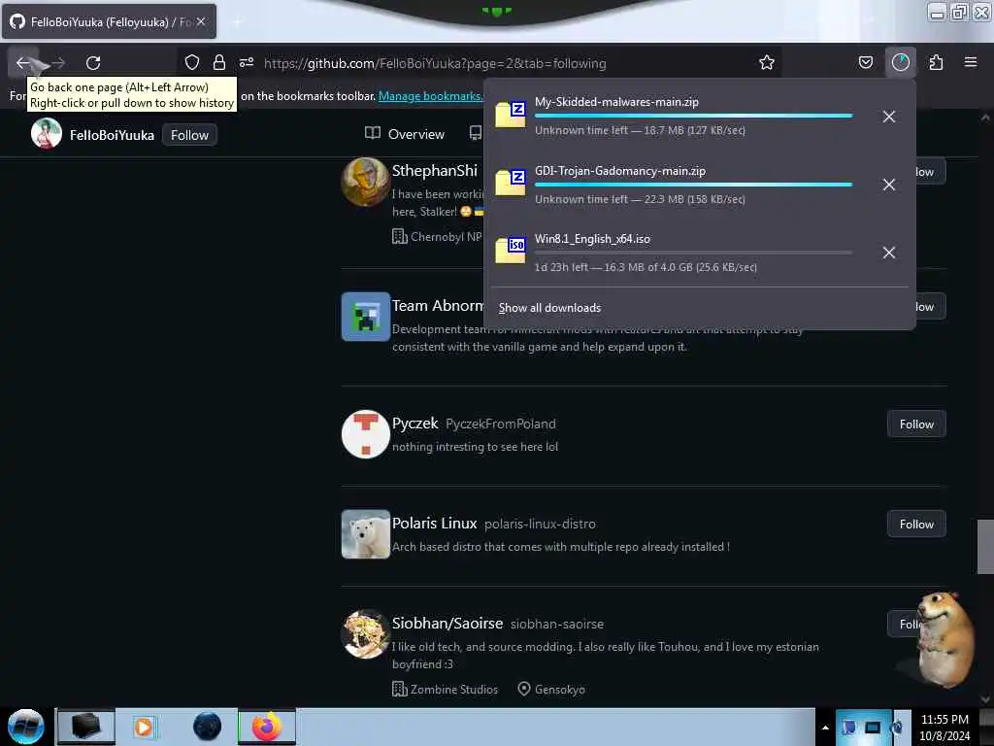Open media player taskbar icon
The height and width of the screenshot is (746, 994).
144,727
